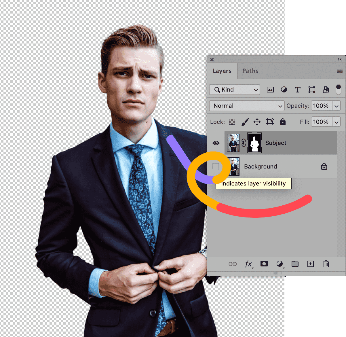This screenshot has height=337, width=346.
Task: Toggle layer filtering on/off switch
Action: (338, 90)
